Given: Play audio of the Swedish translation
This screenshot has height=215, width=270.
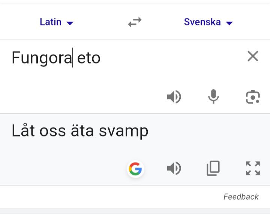Looking at the screenshot, I should pos(174,169).
